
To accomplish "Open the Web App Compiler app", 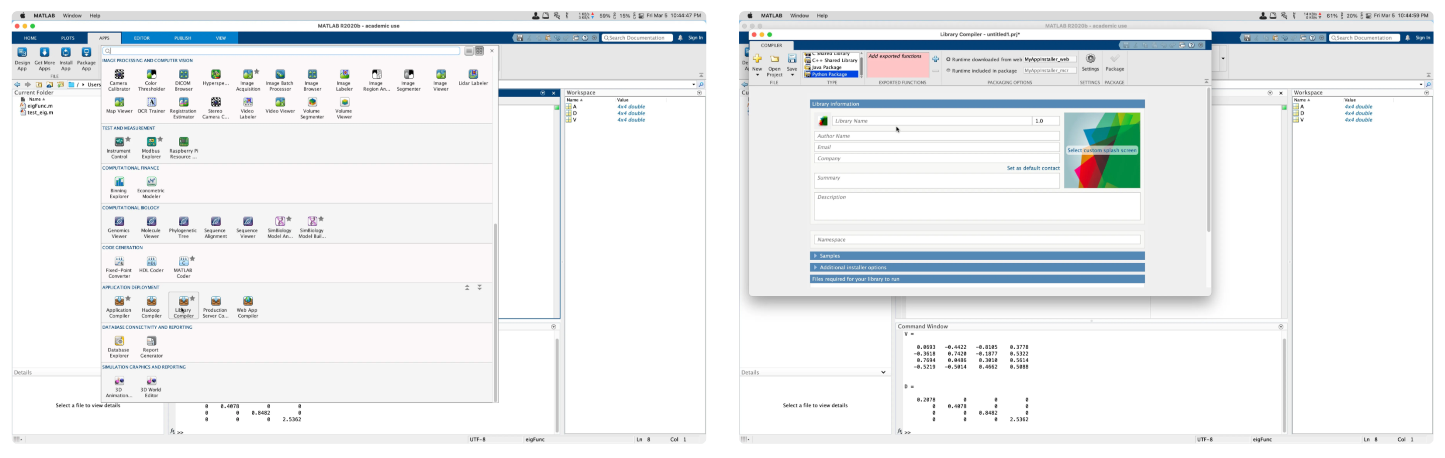I will (248, 307).
